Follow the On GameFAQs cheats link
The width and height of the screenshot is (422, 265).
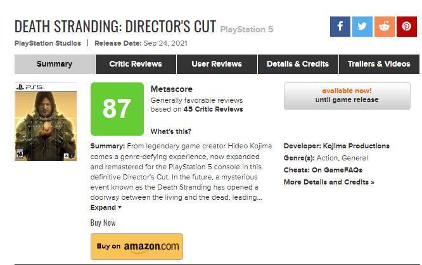click(337, 170)
